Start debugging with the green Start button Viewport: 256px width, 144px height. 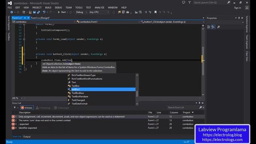pos(62,12)
